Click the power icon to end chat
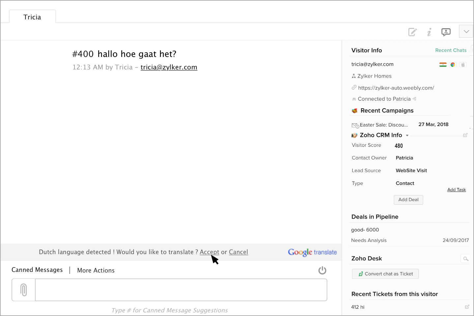 pos(322,270)
